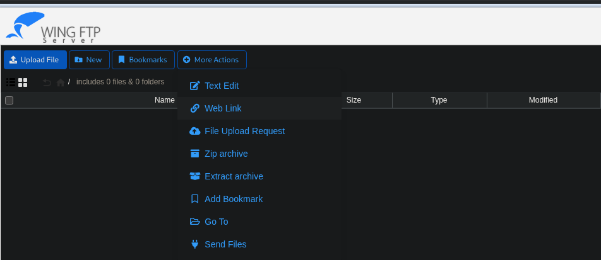Click the back arrow navigation icon
Viewport: 601px width, 260px height.
(47, 82)
